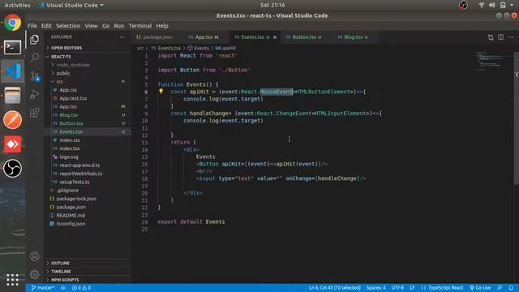Launch Google Chrome from dock
The height and width of the screenshot is (292, 519).
click(13, 23)
